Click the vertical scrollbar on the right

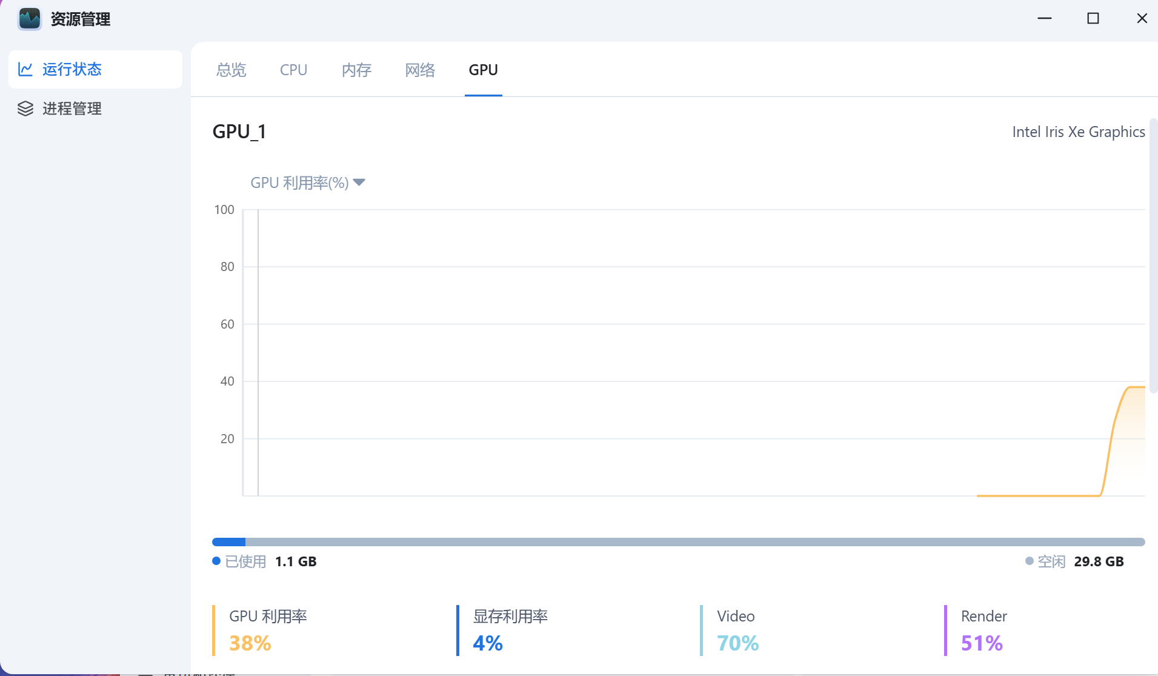click(x=1153, y=255)
